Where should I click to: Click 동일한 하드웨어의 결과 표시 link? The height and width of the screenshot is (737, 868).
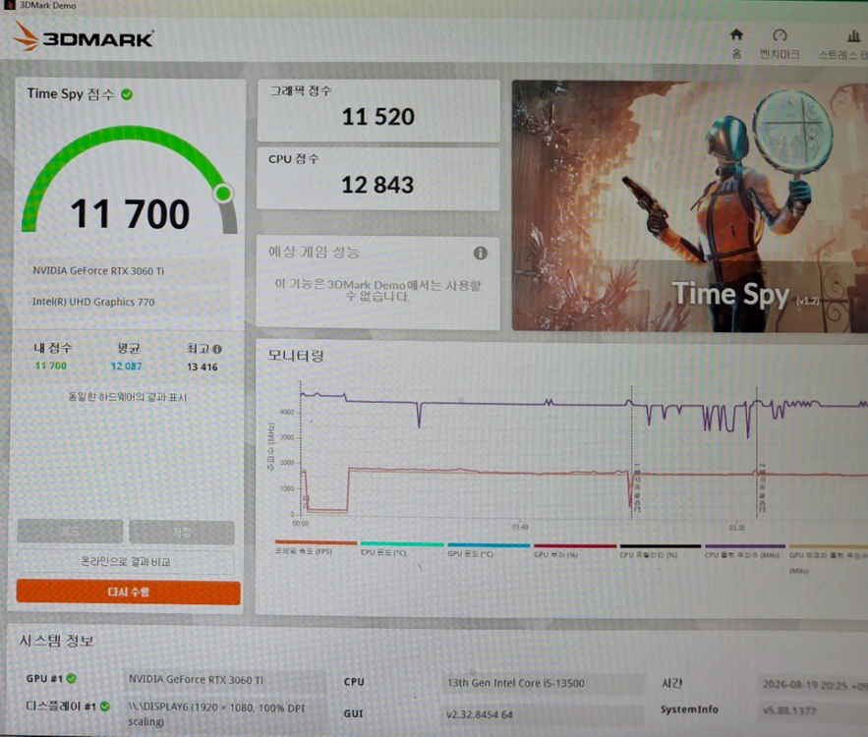point(128,397)
